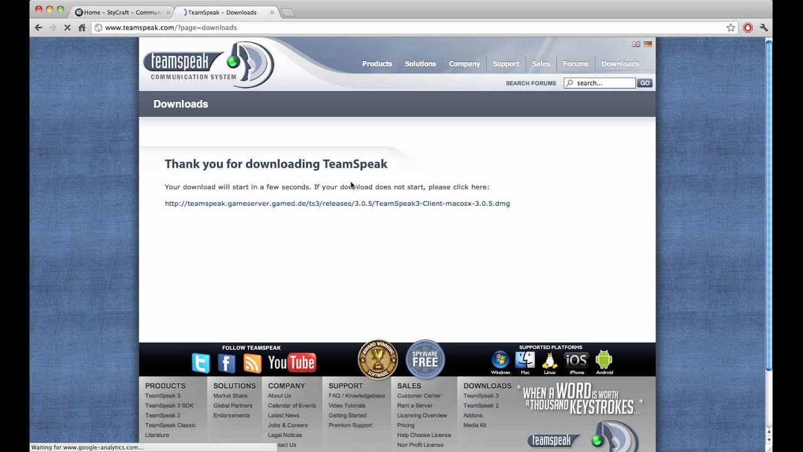Go back with browser back arrow
This screenshot has height=452, width=803.
(x=38, y=28)
